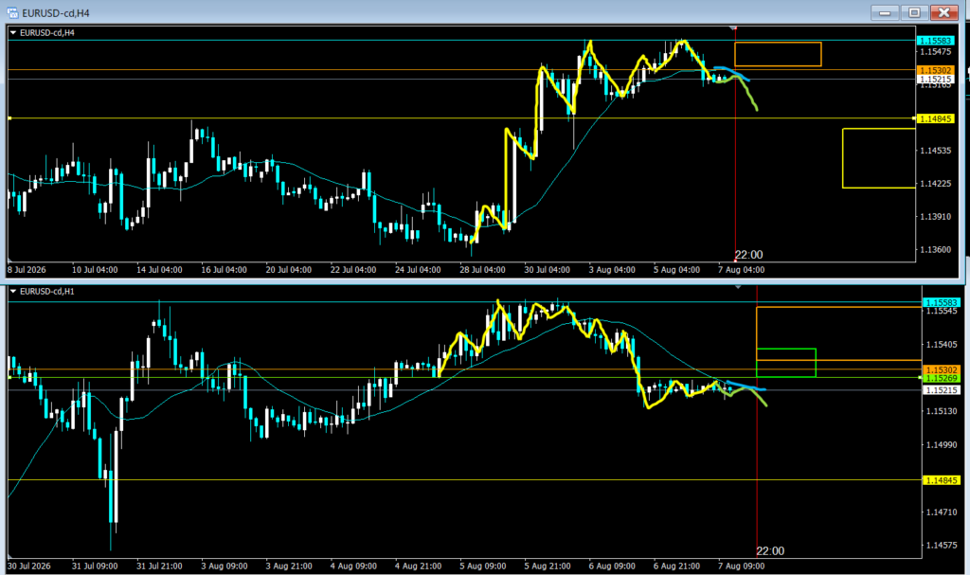This screenshot has width=970, height=575.
Task: Minimize the EURUSD-cd,H4 window
Action: [885, 12]
